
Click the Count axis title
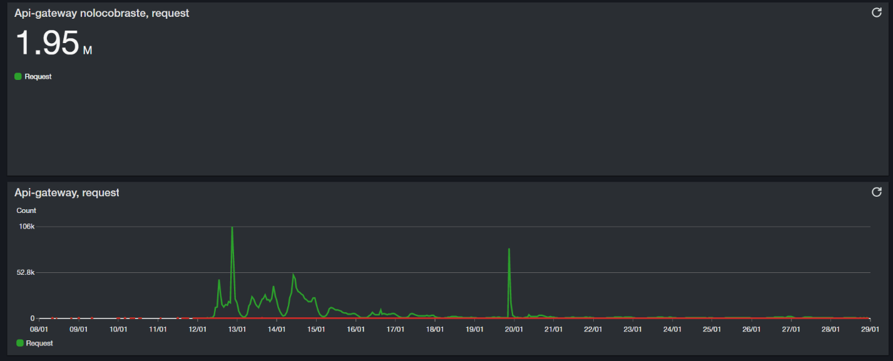26,210
